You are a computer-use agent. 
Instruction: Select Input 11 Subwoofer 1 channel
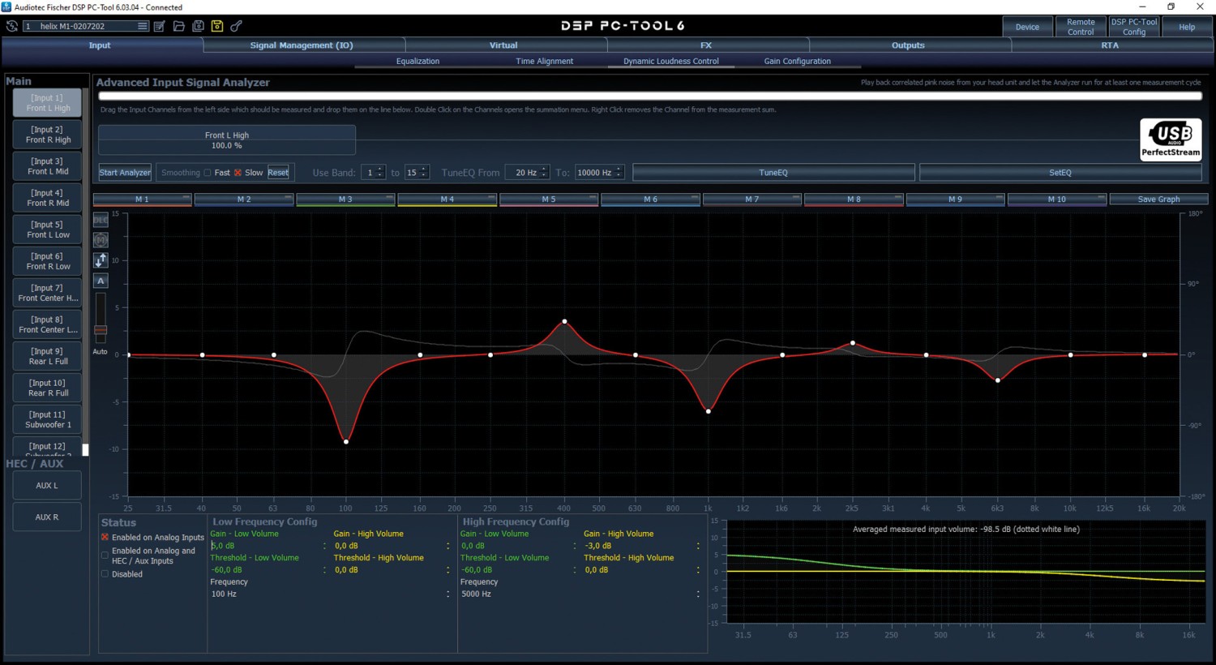pos(48,419)
